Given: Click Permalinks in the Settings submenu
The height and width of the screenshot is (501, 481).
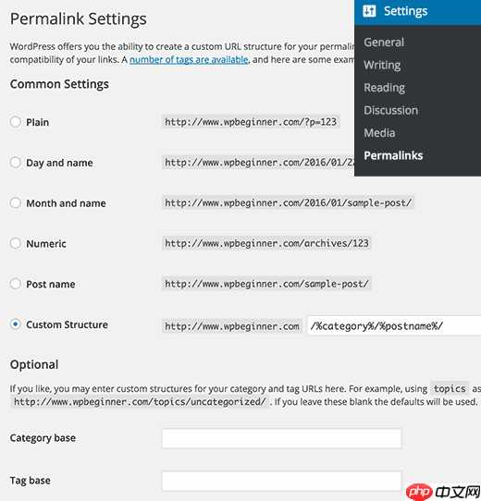Looking at the screenshot, I should click(393, 155).
